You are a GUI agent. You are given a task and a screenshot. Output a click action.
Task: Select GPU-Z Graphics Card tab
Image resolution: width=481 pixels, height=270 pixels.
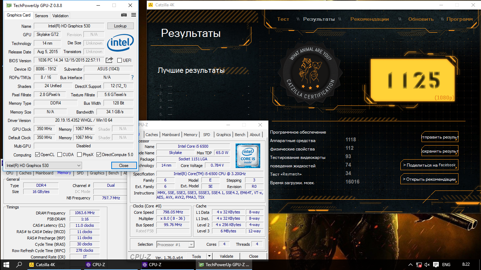click(19, 15)
